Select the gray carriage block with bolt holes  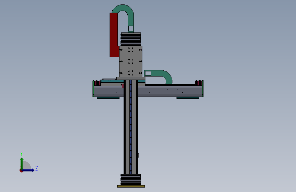[131, 61]
